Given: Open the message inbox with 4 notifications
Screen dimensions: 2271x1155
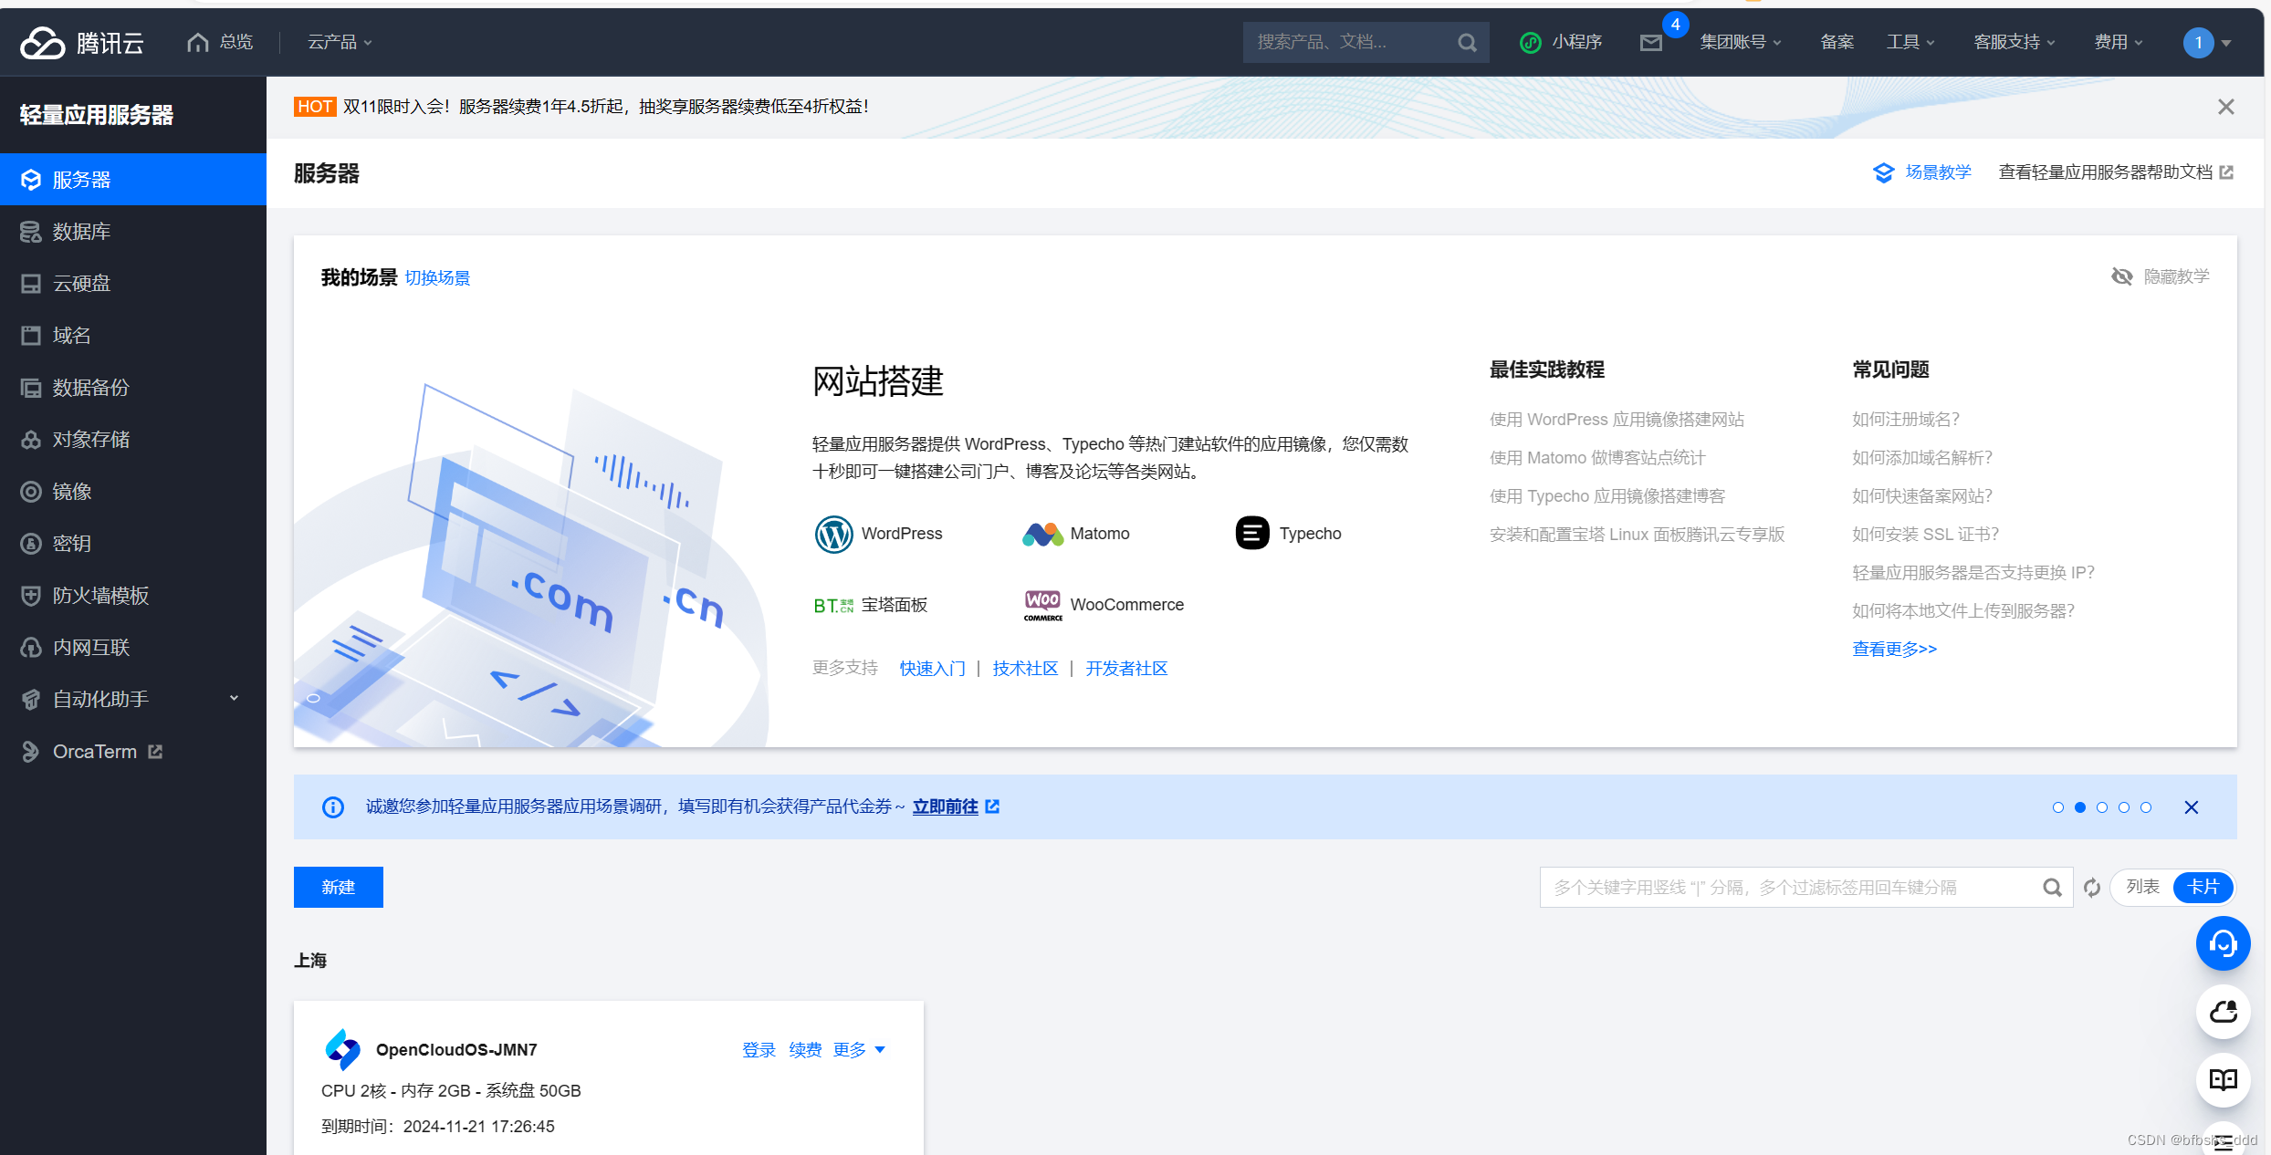Looking at the screenshot, I should (x=1650, y=42).
